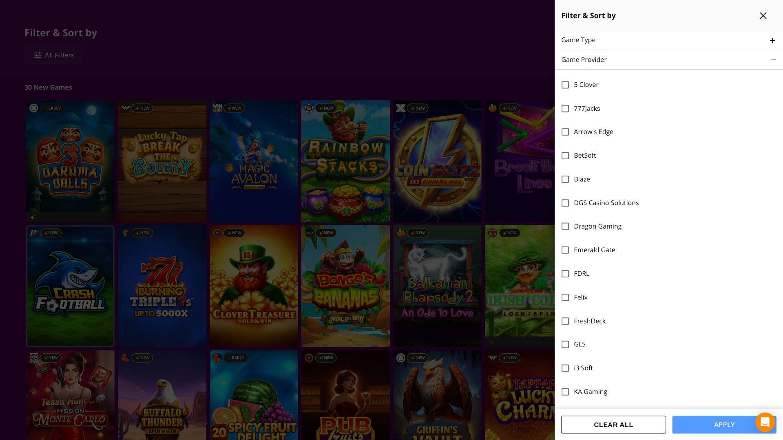Click the X provider icon on Coin Blitz tile
Screen dimensions: 783x440
(401, 108)
